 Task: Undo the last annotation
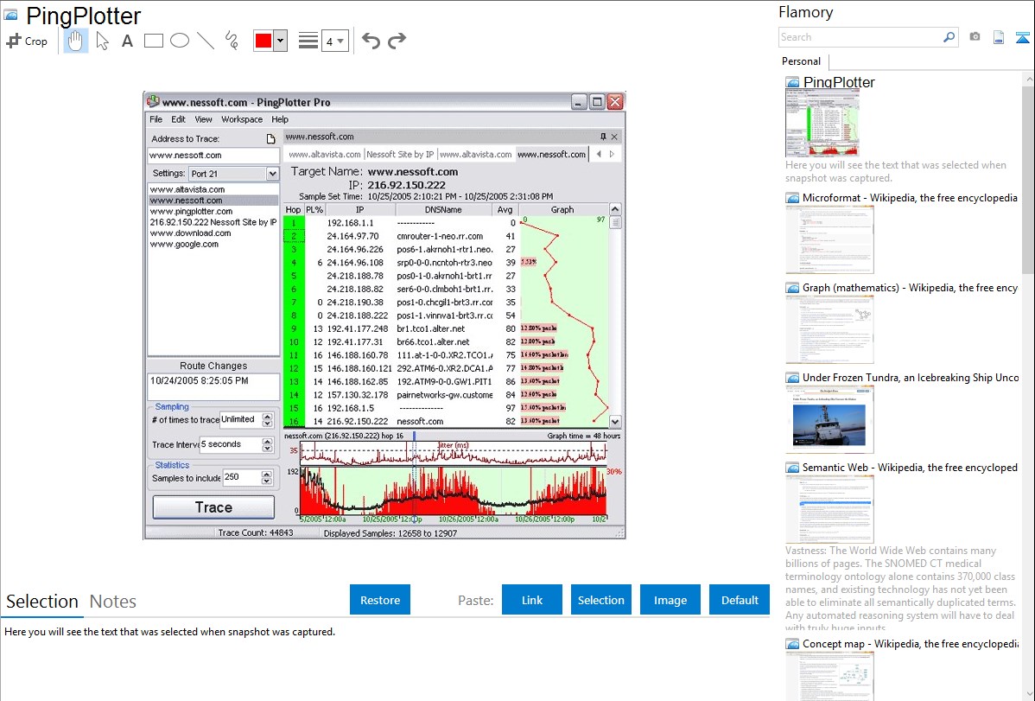tap(371, 41)
